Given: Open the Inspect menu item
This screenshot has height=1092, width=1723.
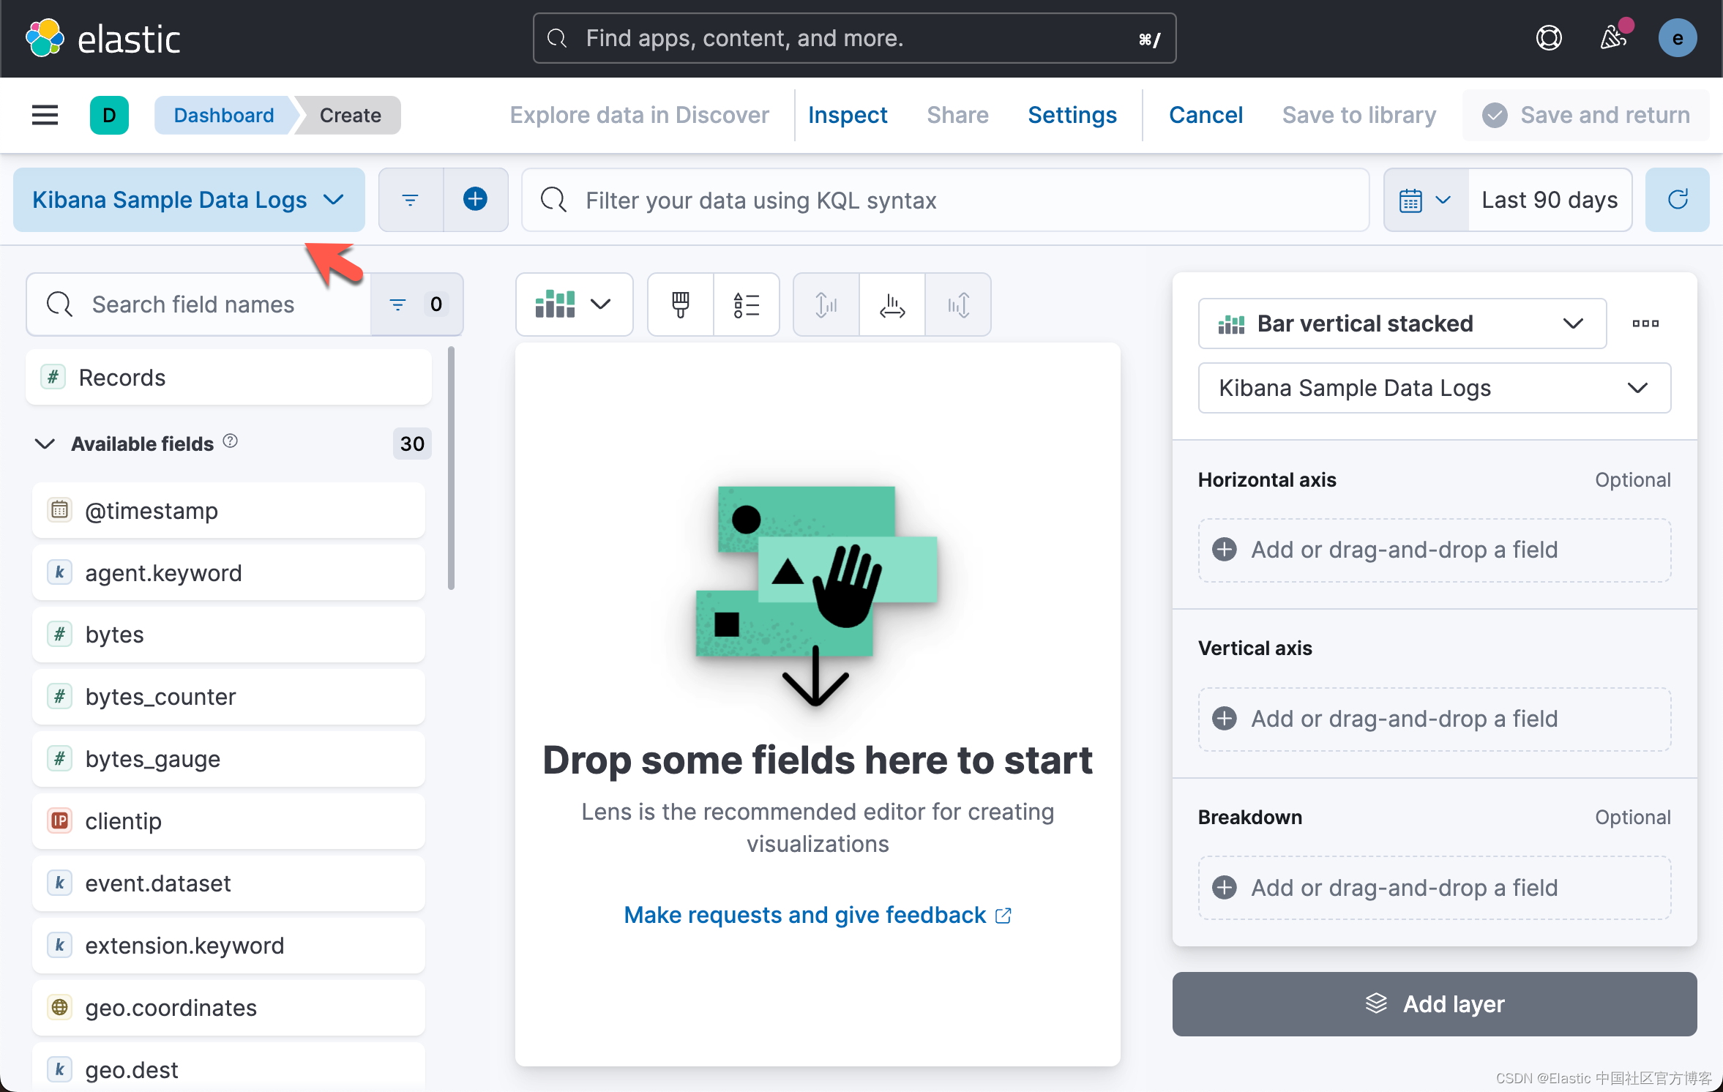Looking at the screenshot, I should [x=848, y=115].
